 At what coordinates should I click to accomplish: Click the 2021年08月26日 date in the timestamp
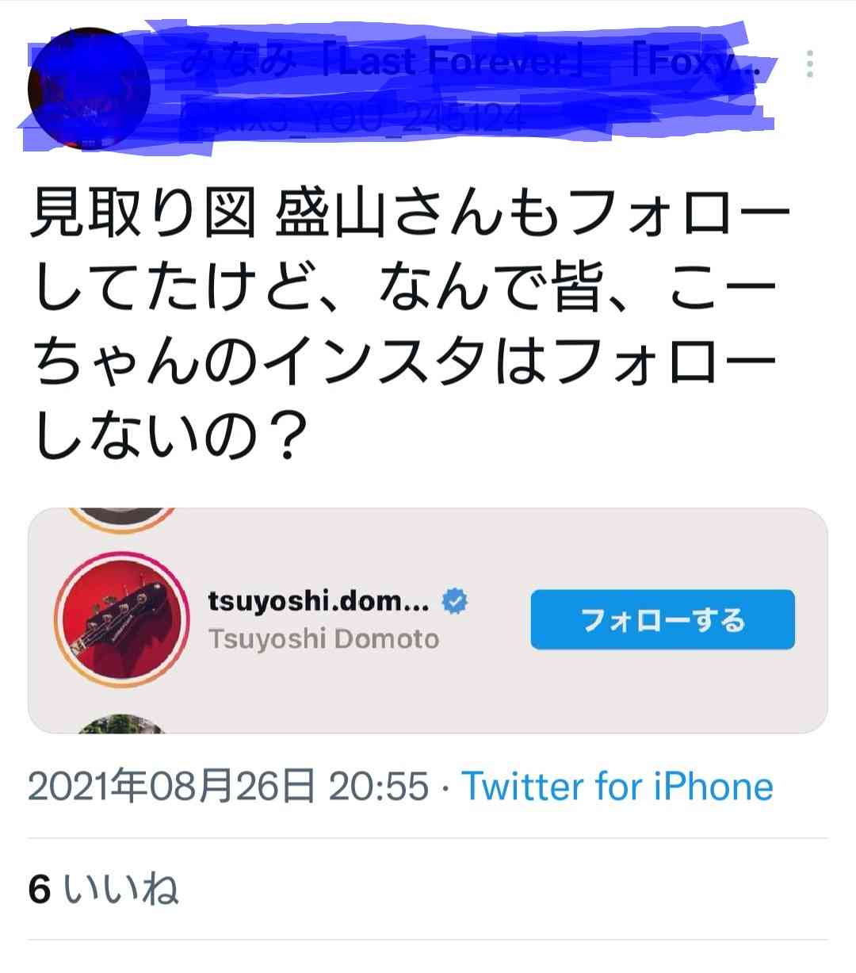click(x=171, y=787)
